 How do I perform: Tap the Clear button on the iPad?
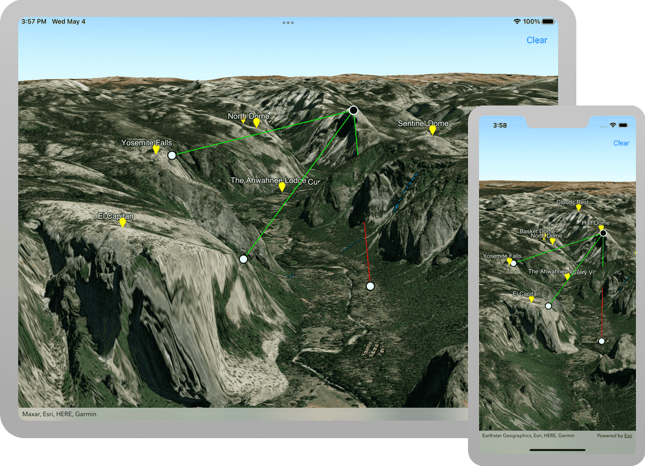pyautogui.click(x=536, y=40)
